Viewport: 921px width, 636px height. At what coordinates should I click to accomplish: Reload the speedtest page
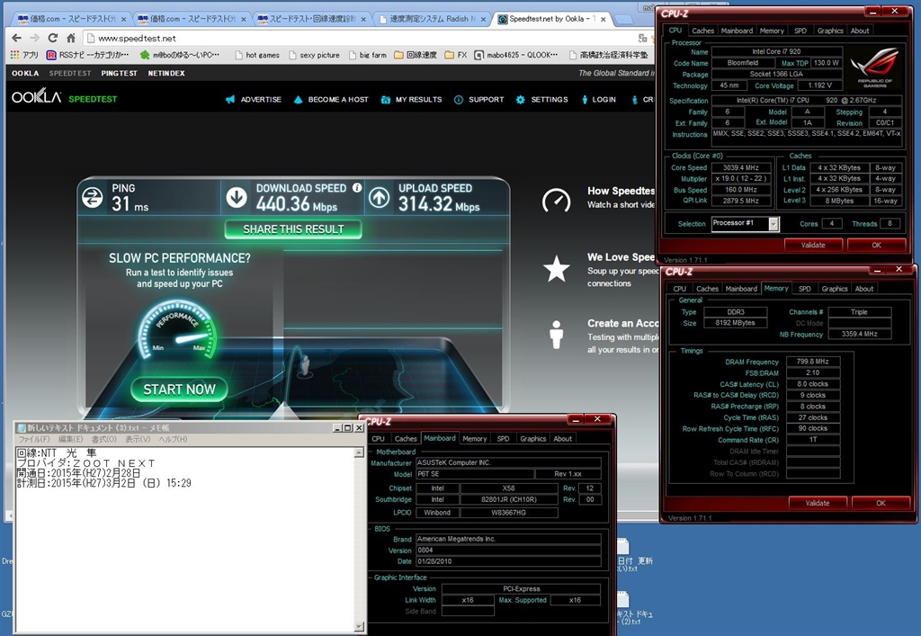point(53,38)
